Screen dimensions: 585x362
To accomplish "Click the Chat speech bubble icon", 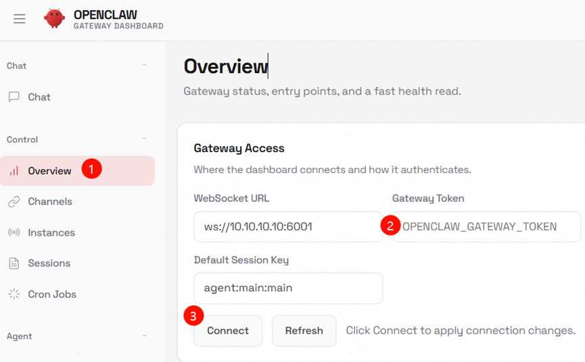I will [x=14, y=97].
